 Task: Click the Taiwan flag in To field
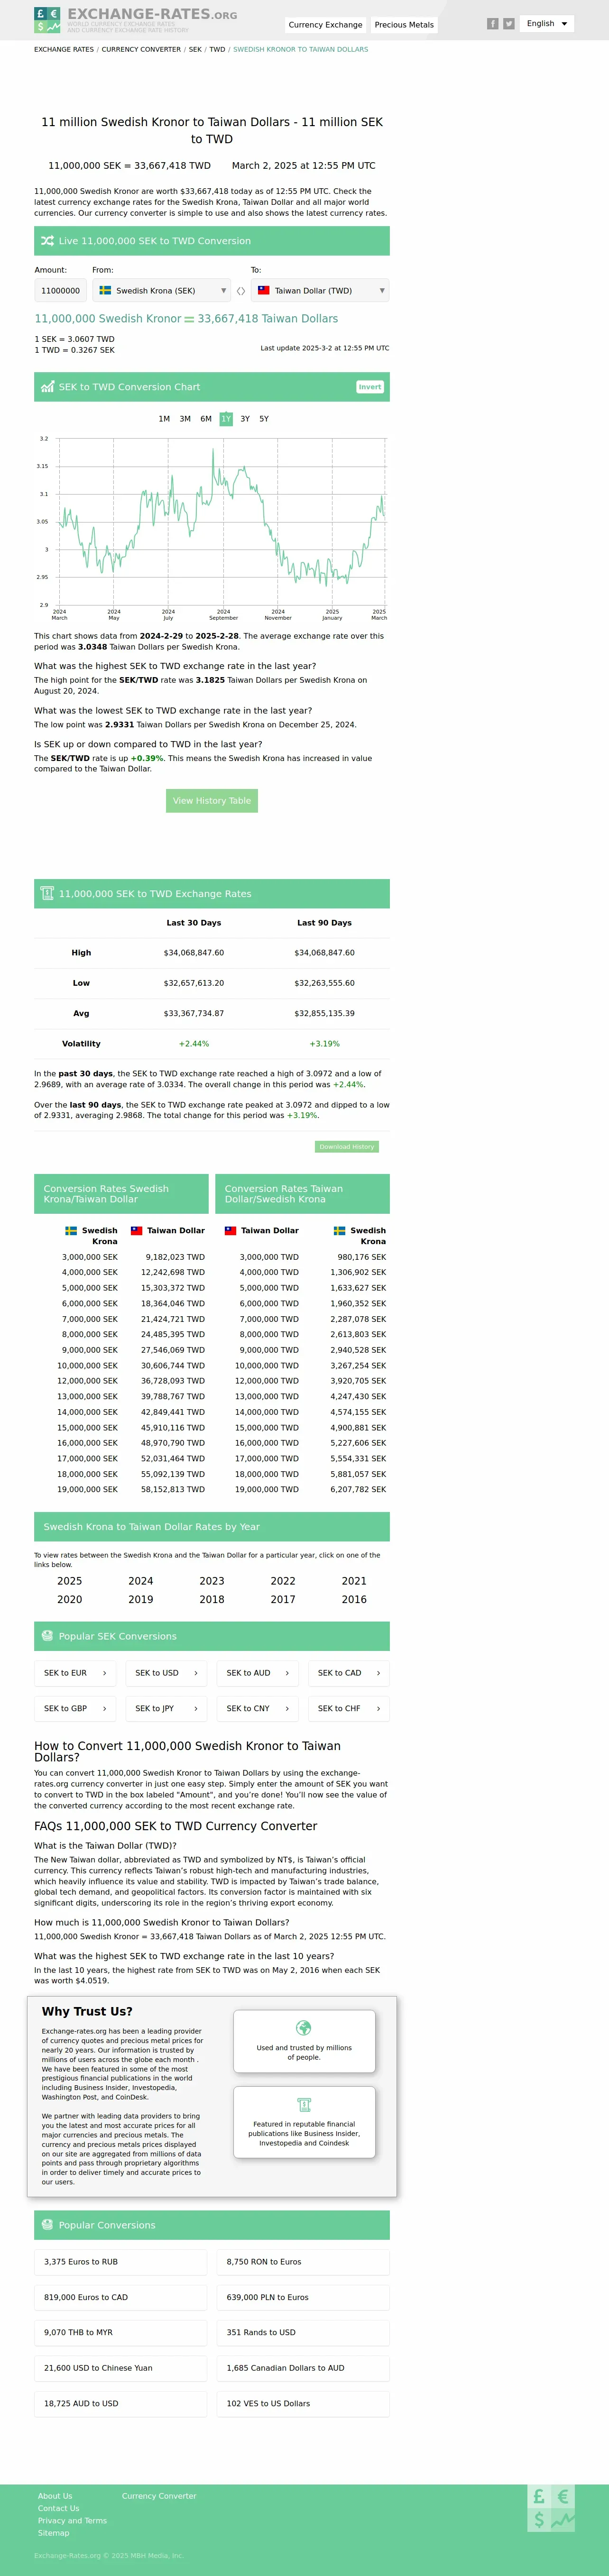coord(264,290)
